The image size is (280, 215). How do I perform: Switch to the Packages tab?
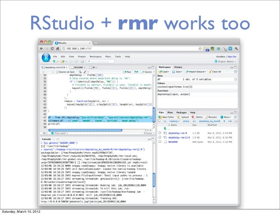click(x=182, y=113)
